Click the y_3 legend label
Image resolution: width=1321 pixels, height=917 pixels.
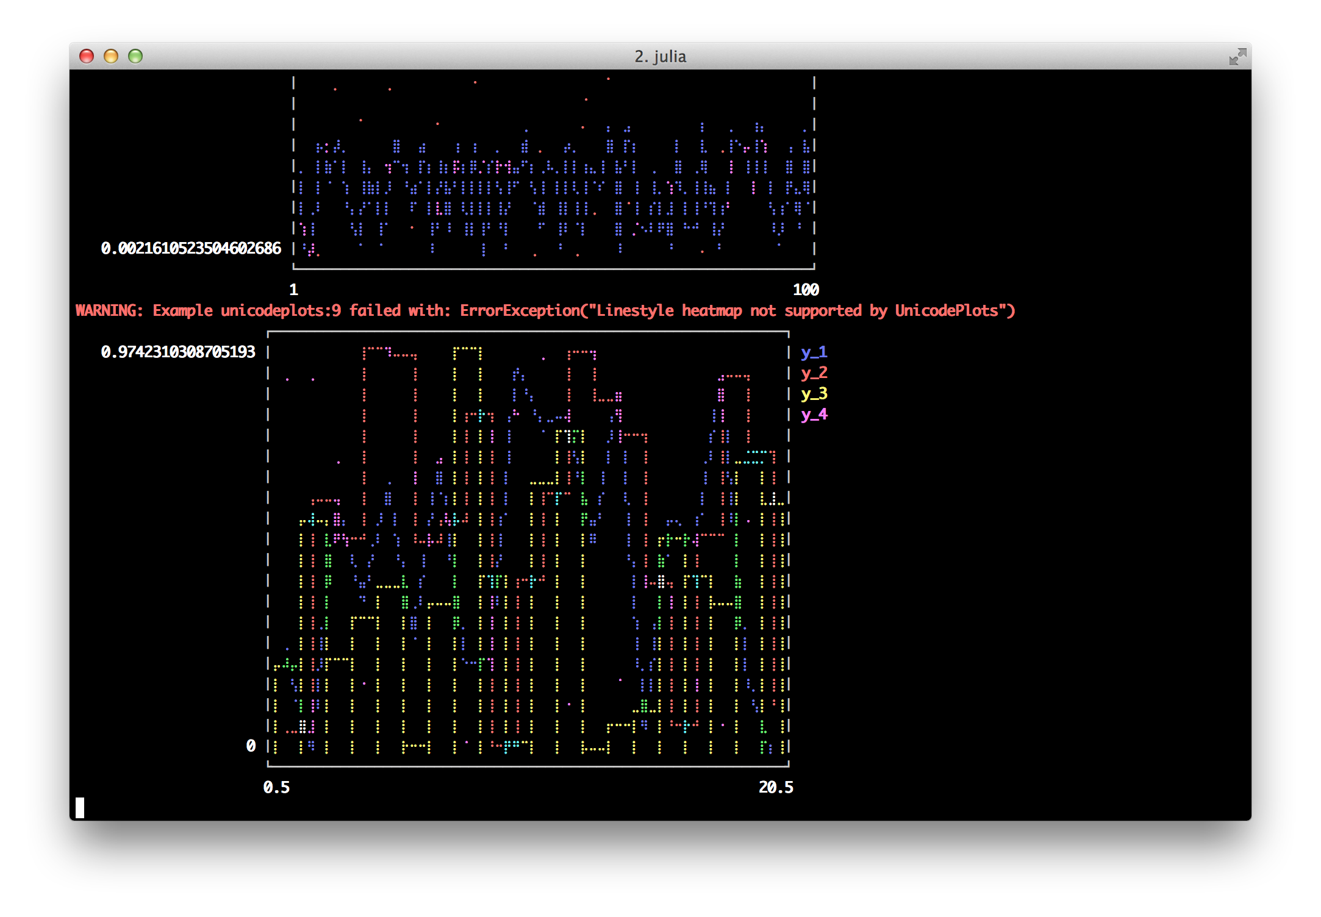click(814, 393)
